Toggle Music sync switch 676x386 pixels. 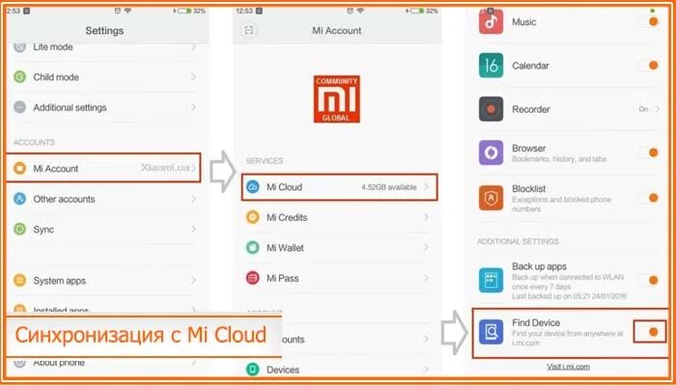(x=649, y=21)
